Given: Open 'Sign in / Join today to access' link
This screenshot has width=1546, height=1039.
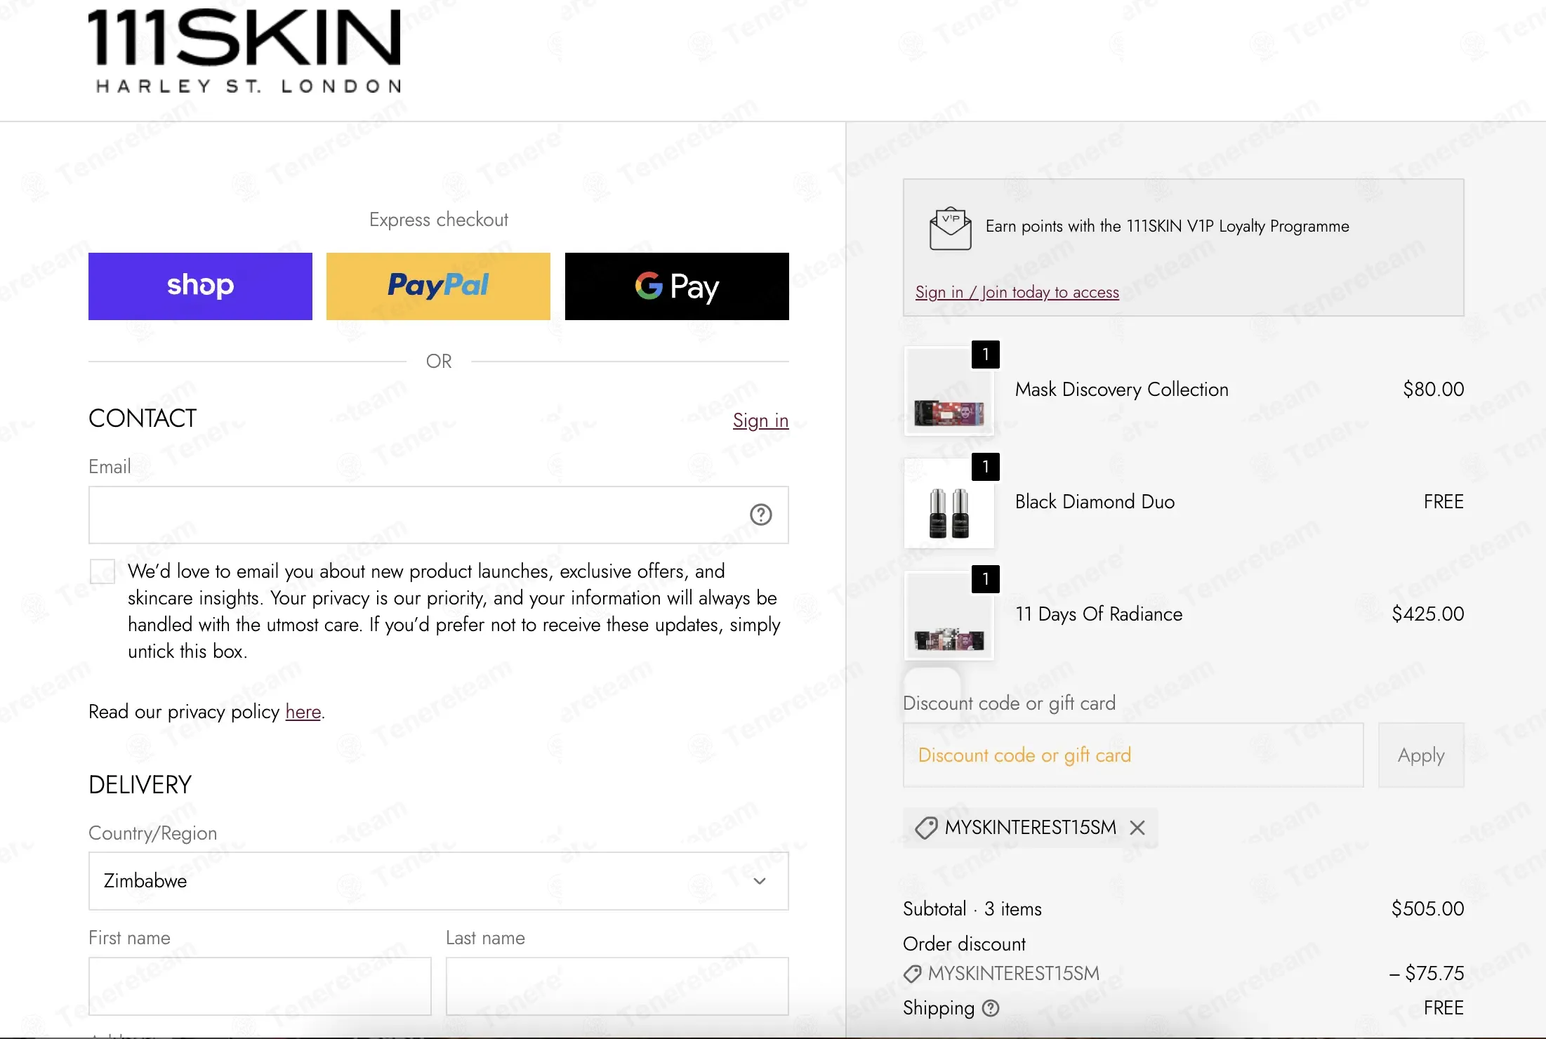Looking at the screenshot, I should (1017, 292).
